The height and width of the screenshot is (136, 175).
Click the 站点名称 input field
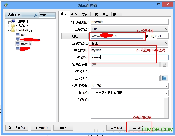130,22
